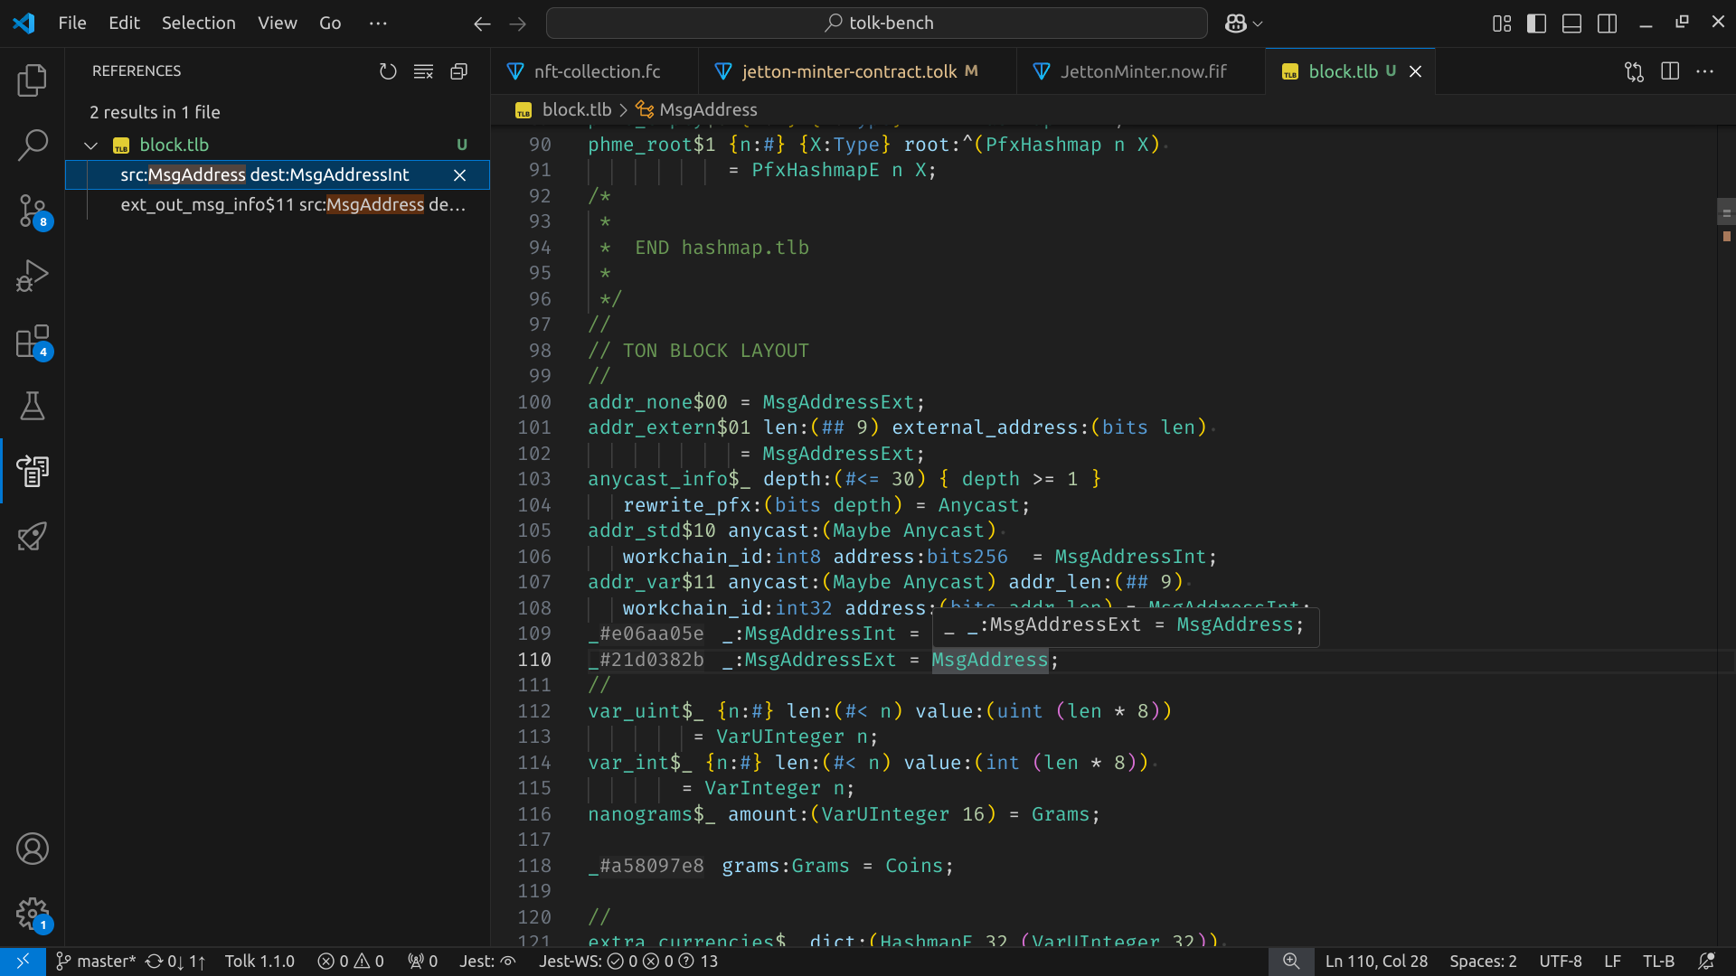Open more editor actions menu
The height and width of the screenshot is (976, 1736).
(x=1705, y=71)
